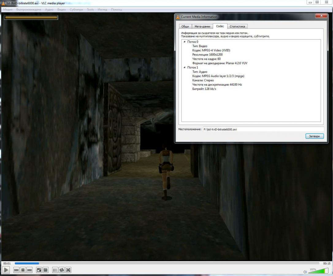Select Честота на кадри: 60 row
The width and height of the screenshot is (333, 276).
(206, 59)
